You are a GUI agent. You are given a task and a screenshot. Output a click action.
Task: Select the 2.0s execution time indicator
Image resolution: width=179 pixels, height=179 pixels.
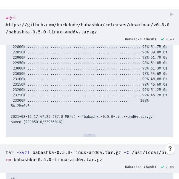[x=170, y=167]
